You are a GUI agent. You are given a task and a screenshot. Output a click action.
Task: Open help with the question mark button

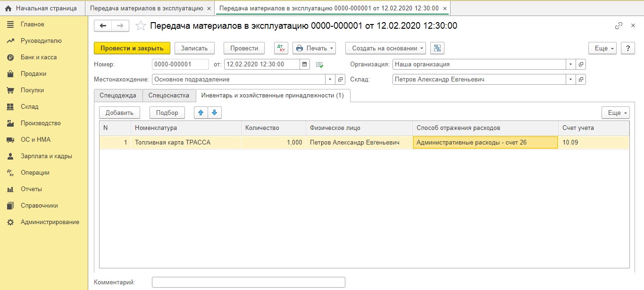pyautogui.click(x=627, y=48)
